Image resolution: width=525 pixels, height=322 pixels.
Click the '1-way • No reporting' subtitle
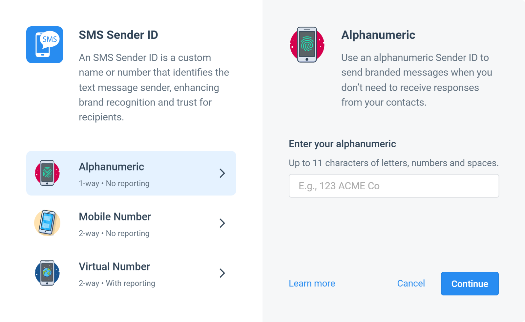point(114,183)
